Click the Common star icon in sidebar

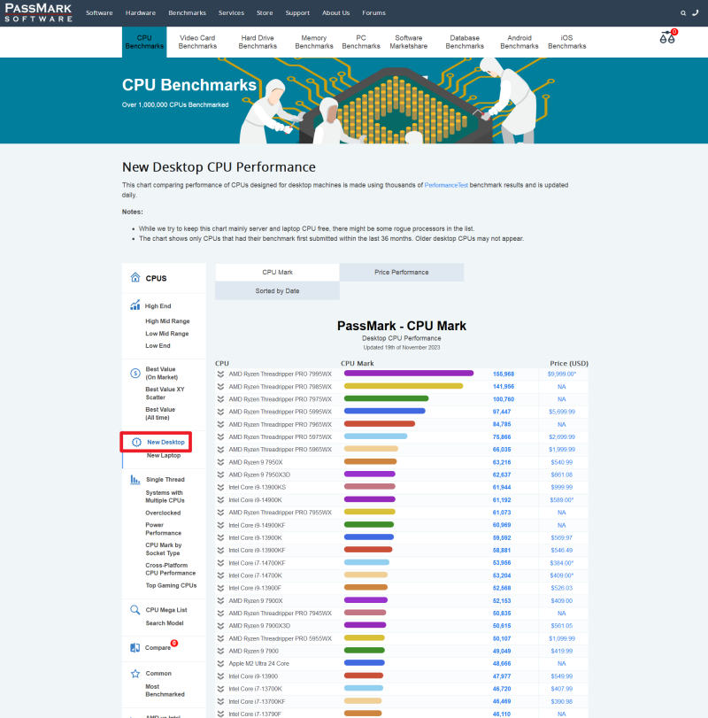click(135, 674)
